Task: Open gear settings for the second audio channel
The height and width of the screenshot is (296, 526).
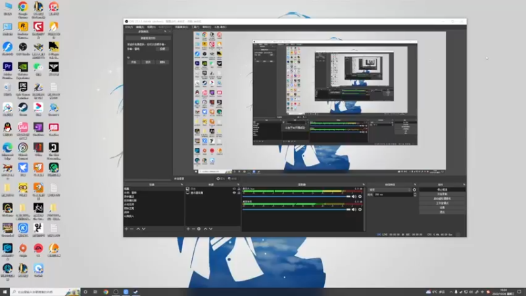Action: [360, 209]
